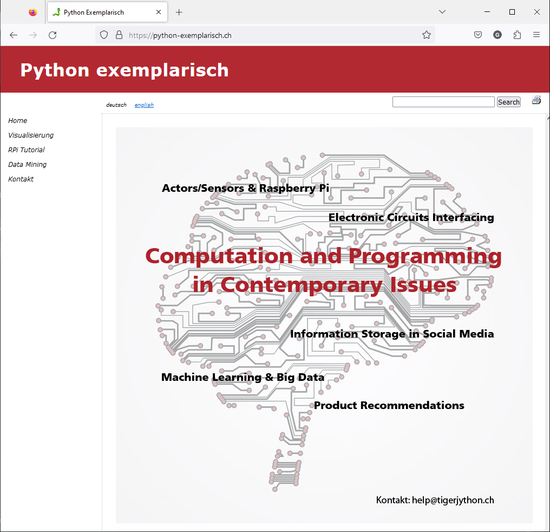Open a new browser tab with the plus
This screenshot has width=550, height=532.
pyautogui.click(x=179, y=11)
